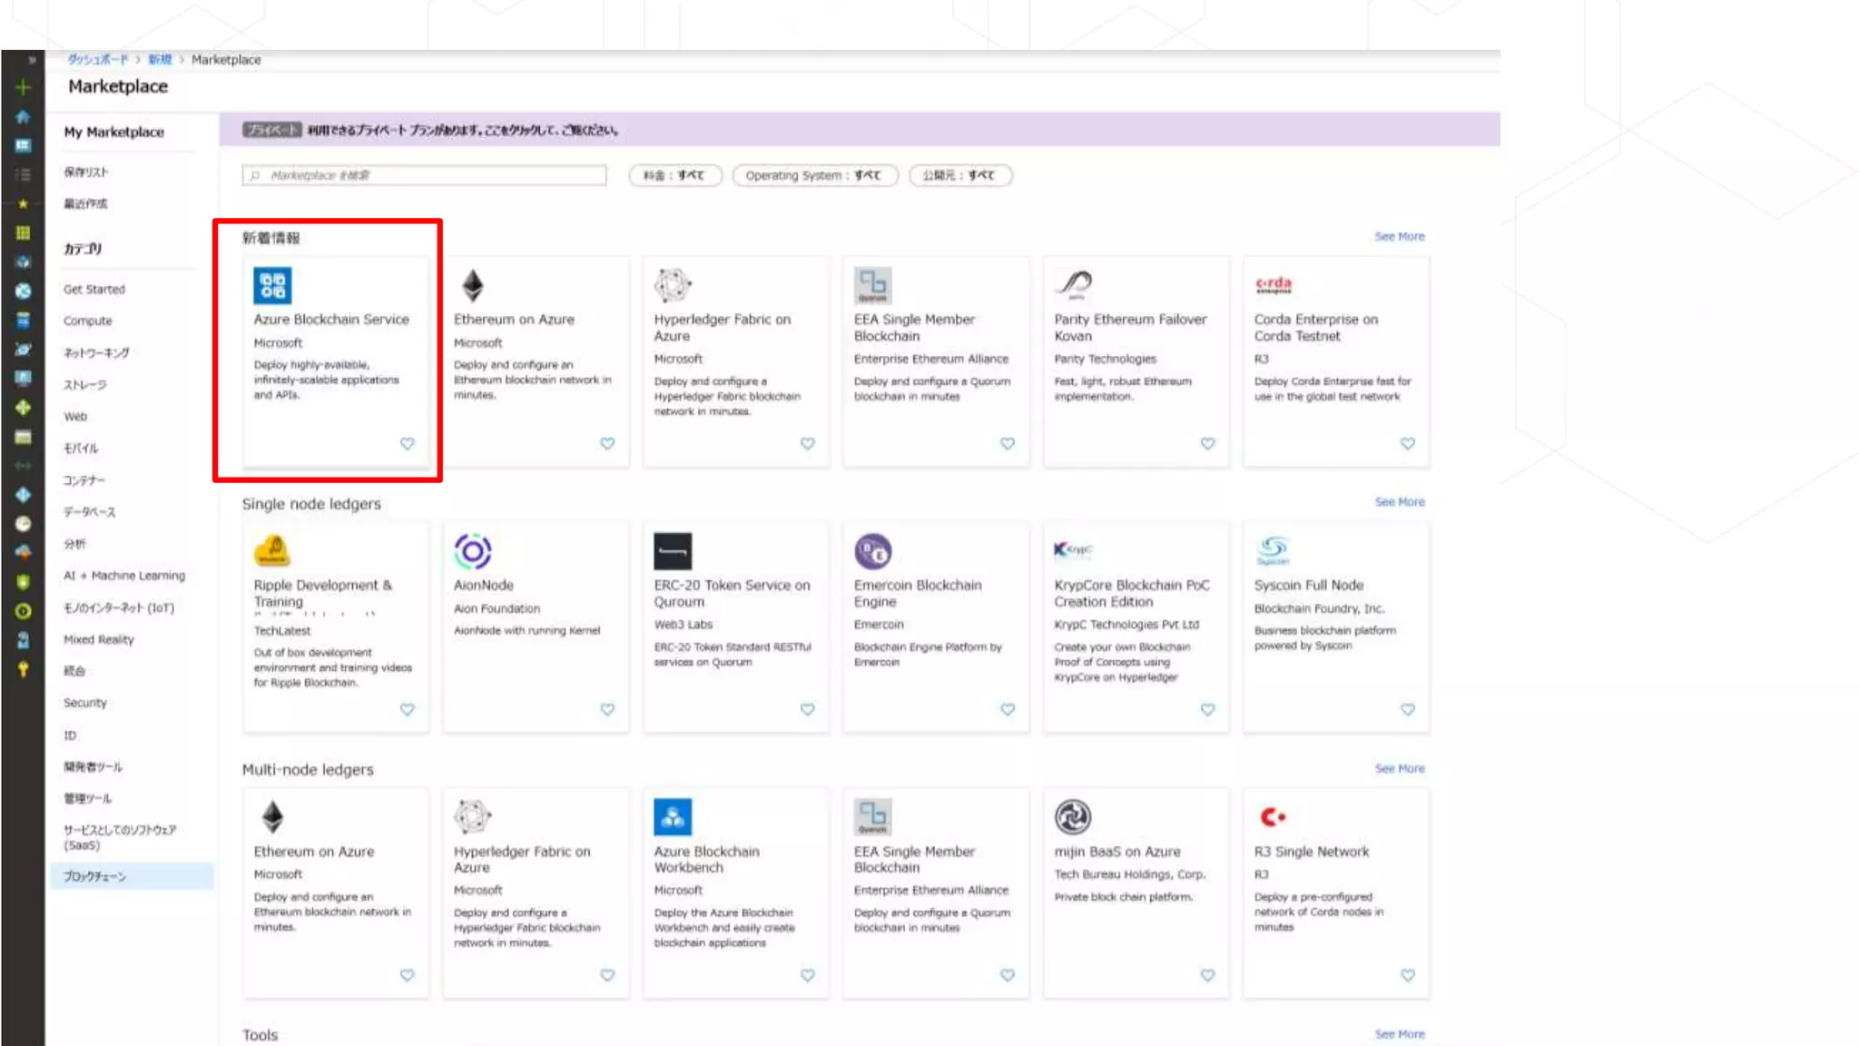The width and height of the screenshot is (1859, 1046).
Task: Click the Azure Blockchain Service icon
Action: (x=272, y=286)
